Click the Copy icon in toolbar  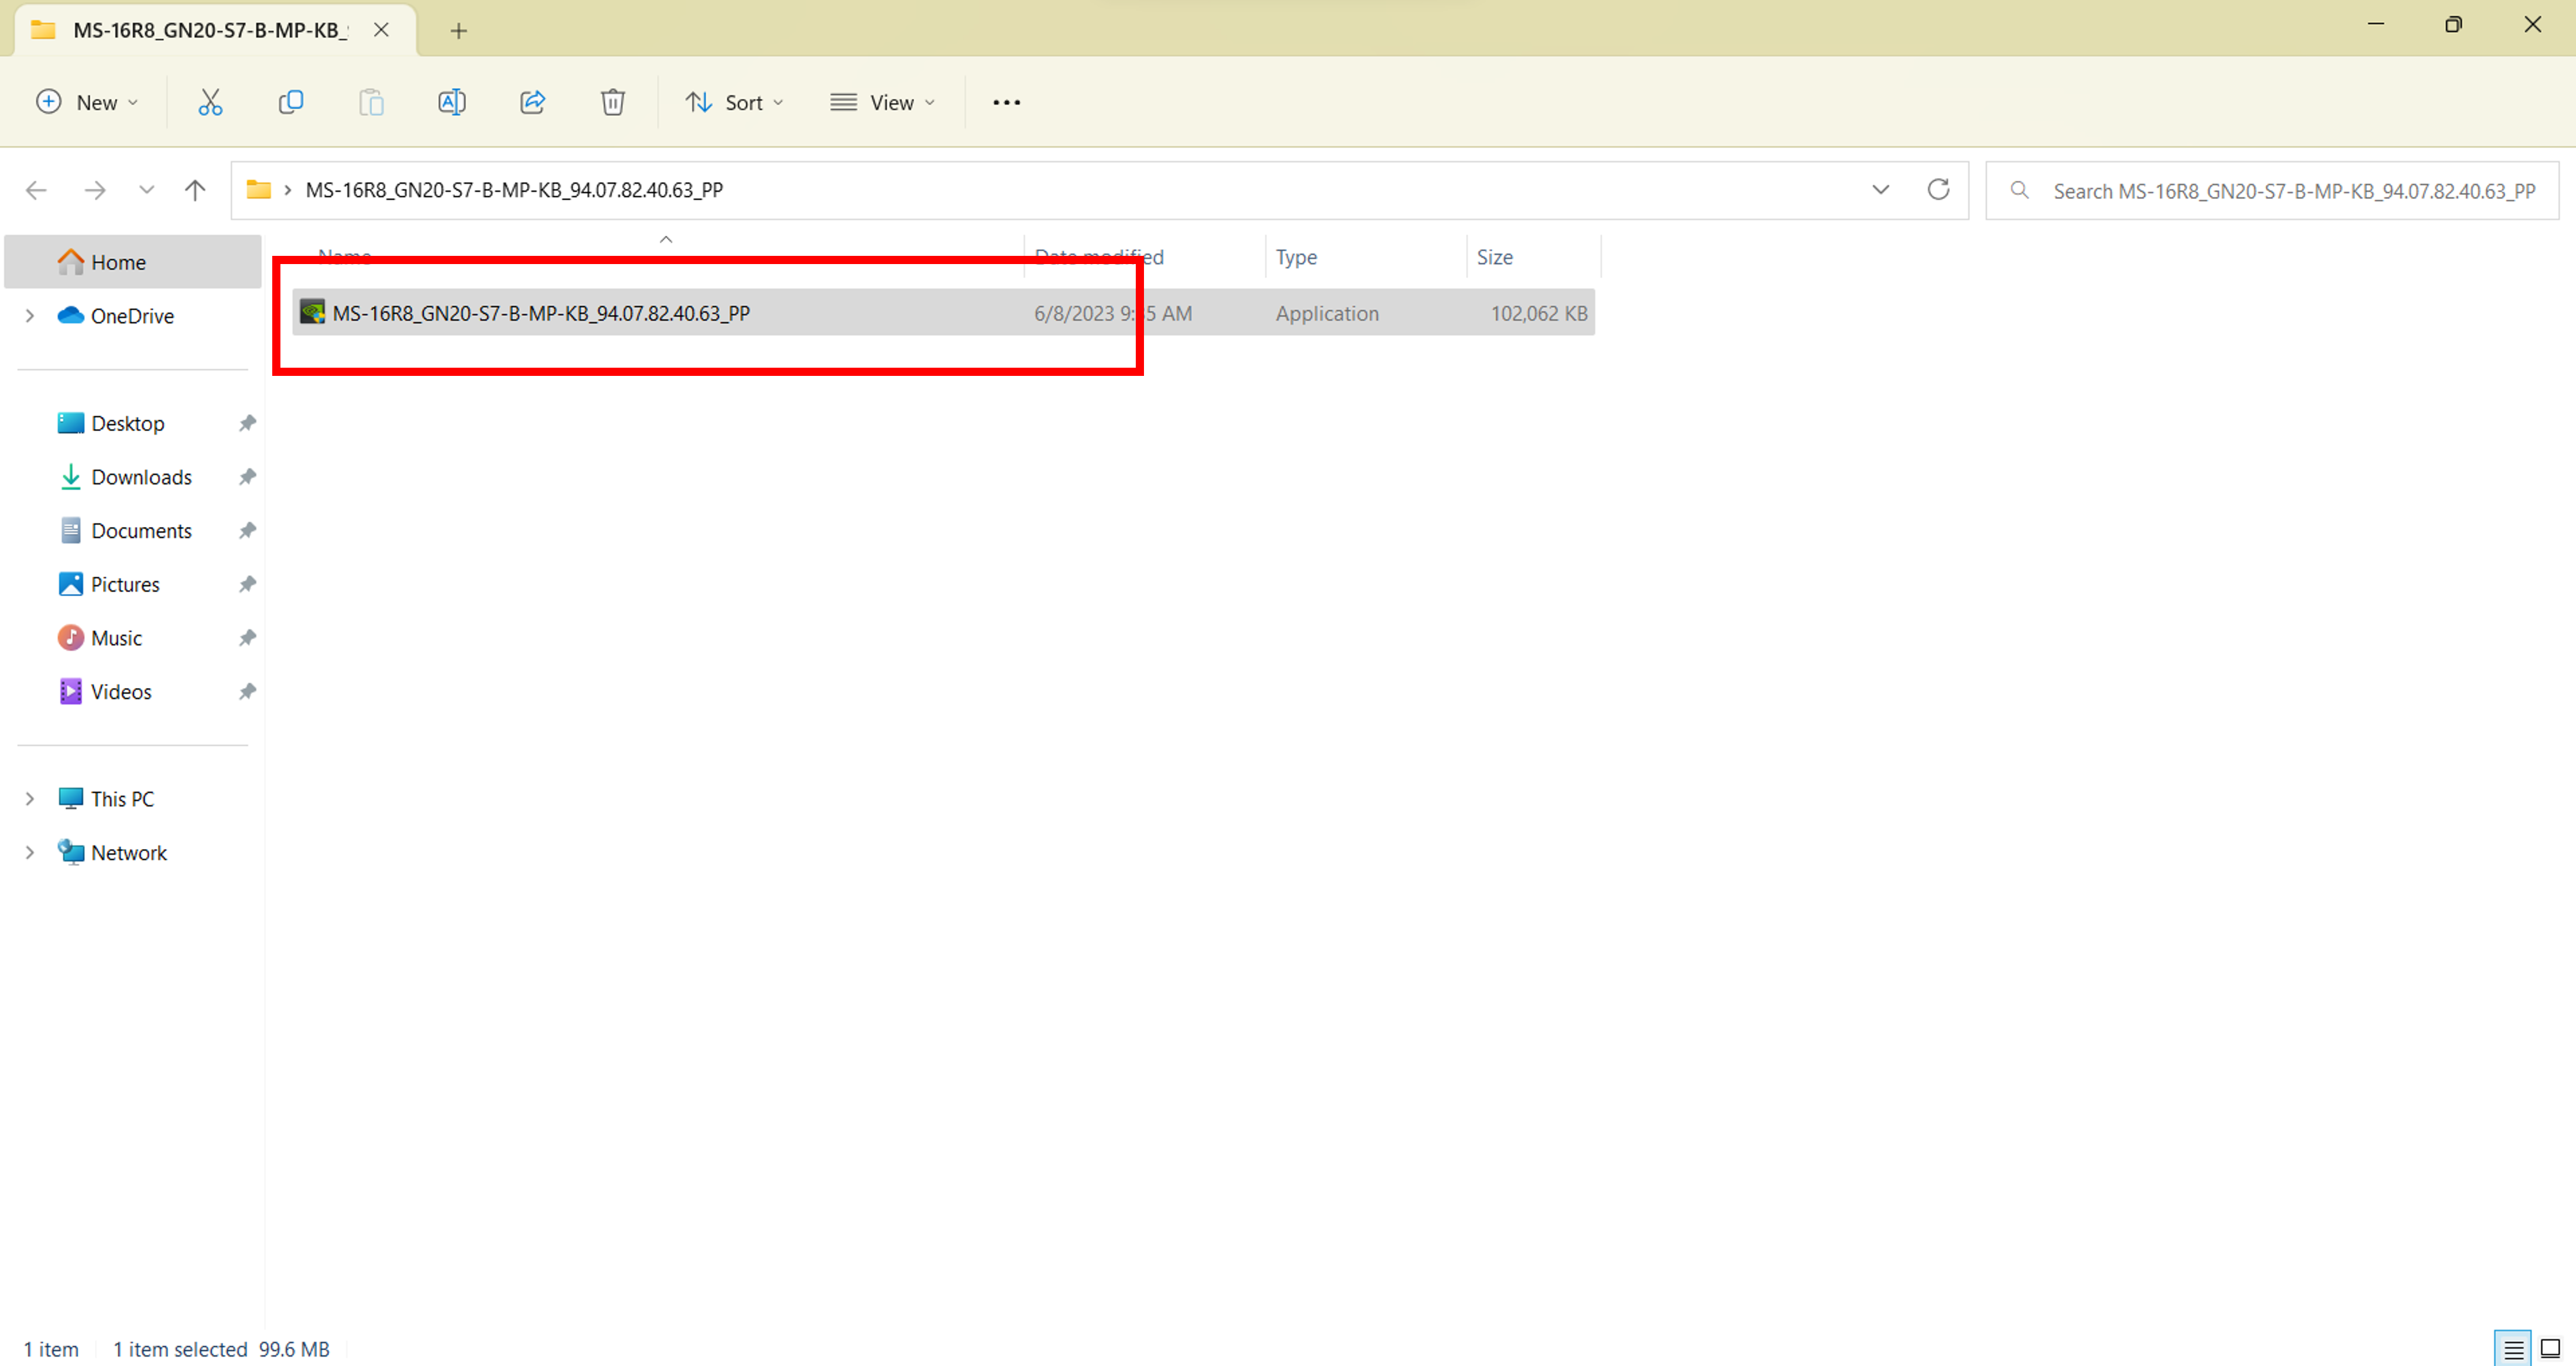tap(291, 102)
